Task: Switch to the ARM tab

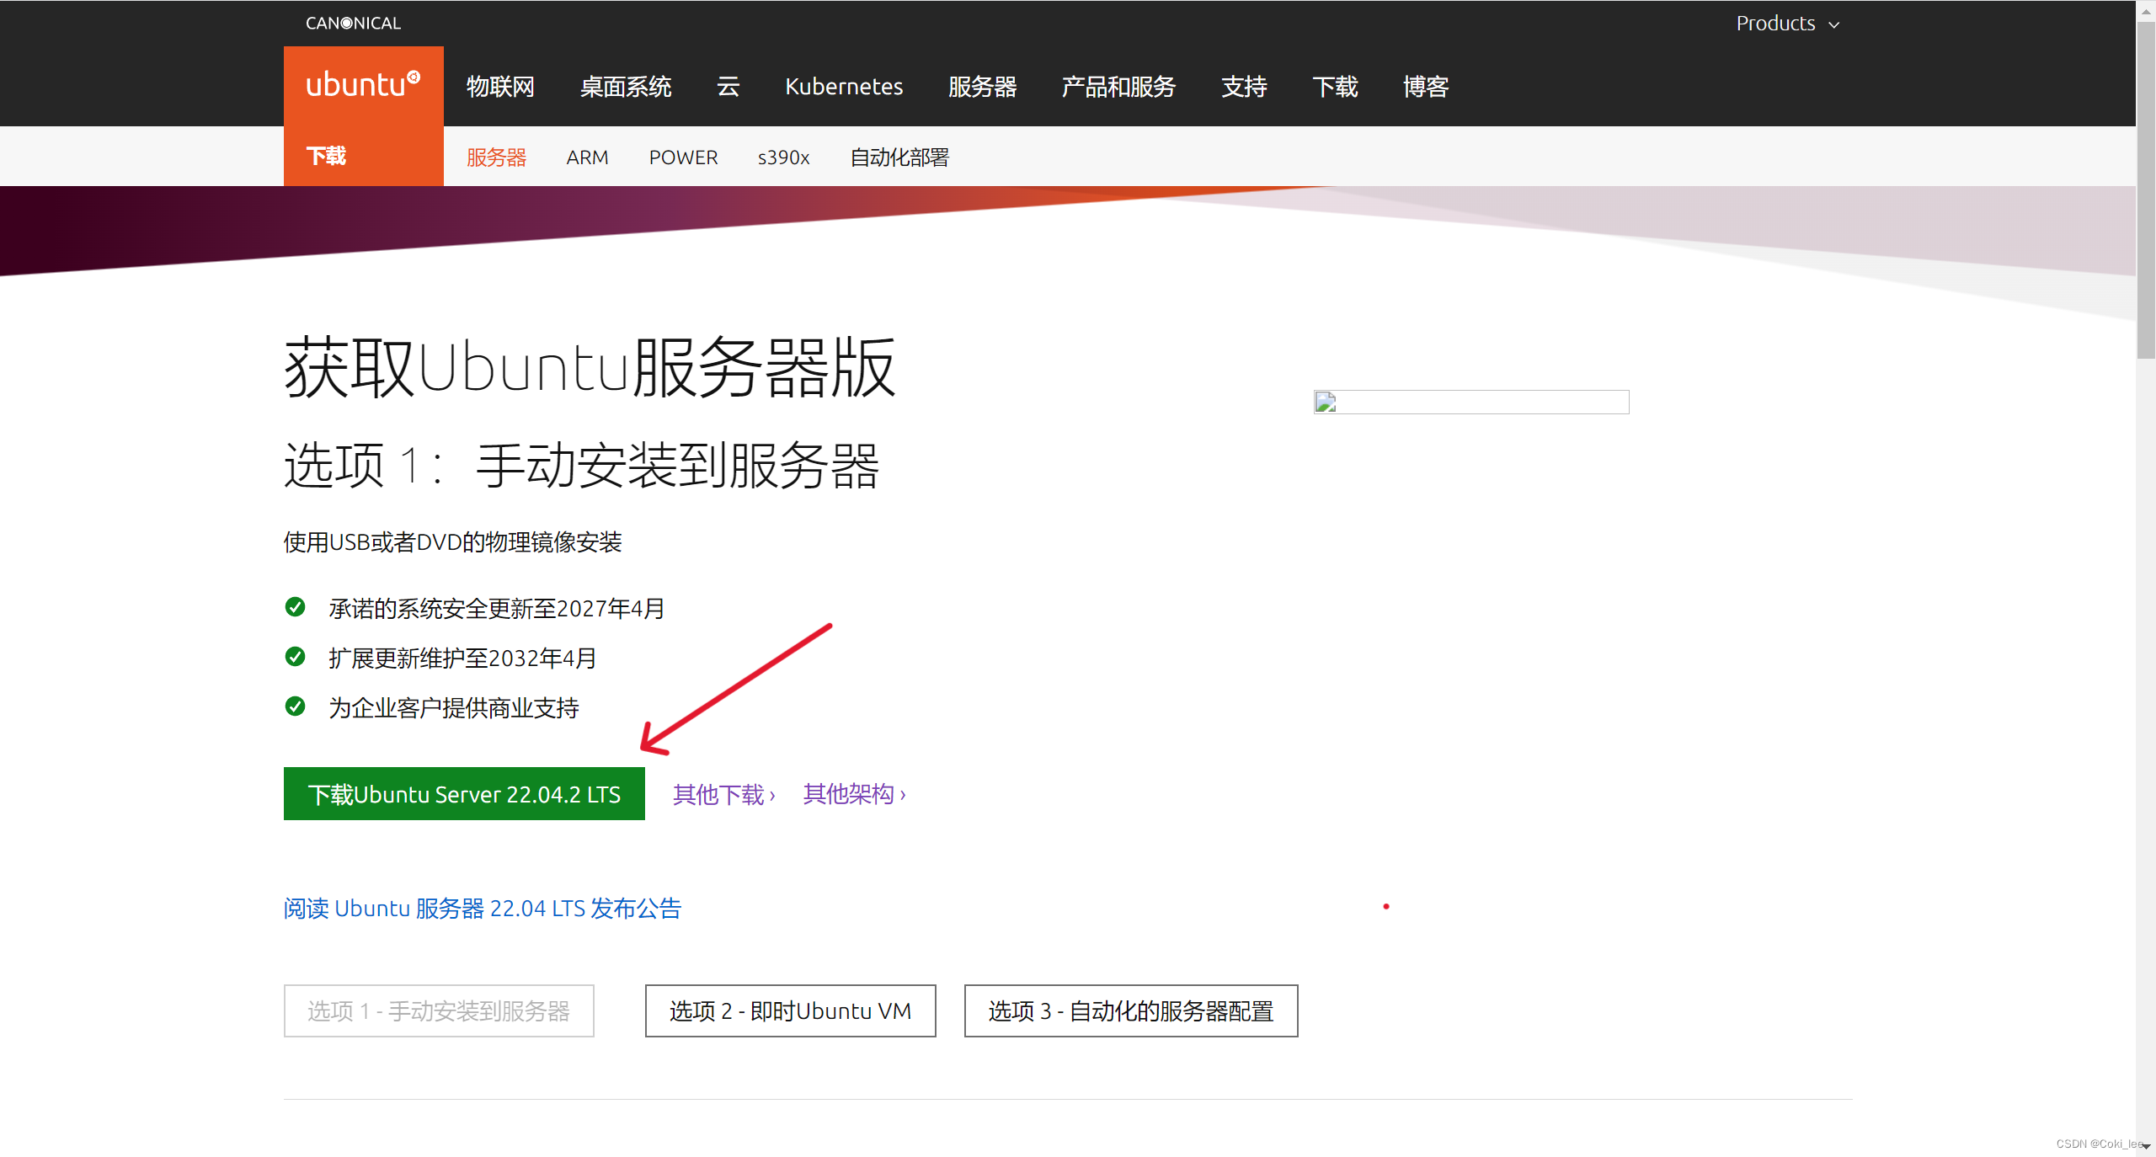Action: (x=587, y=157)
